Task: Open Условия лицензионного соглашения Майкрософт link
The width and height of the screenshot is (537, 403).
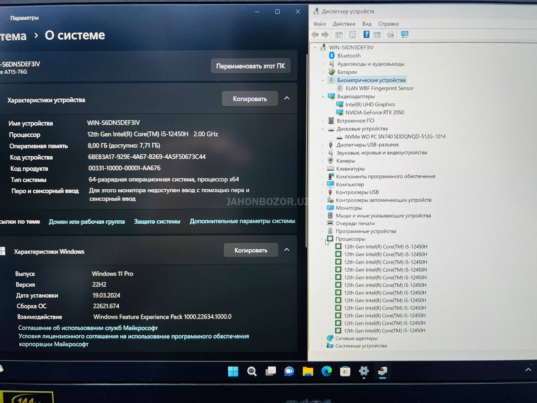Action: (x=133, y=340)
